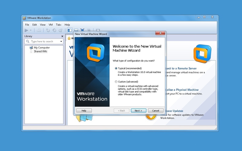Open the Remote Server link on the Home page
Image resolution: width=242 pixels, height=151 pixels.
tap(181, 69)
